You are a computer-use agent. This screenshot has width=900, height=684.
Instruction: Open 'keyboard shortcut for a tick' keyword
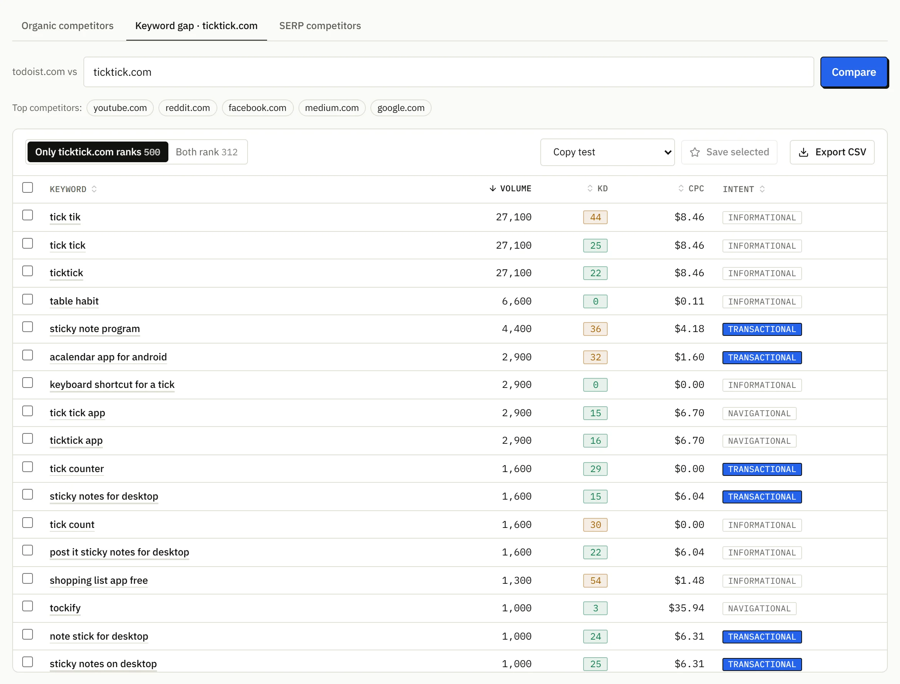tap(112, 385)
